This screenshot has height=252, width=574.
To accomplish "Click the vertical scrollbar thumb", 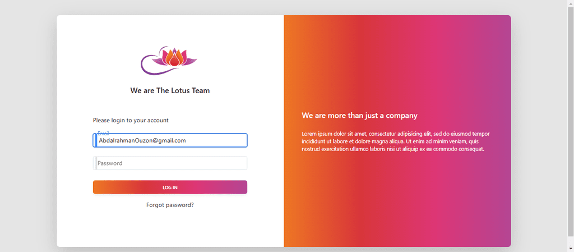I will tap(571, 121).
